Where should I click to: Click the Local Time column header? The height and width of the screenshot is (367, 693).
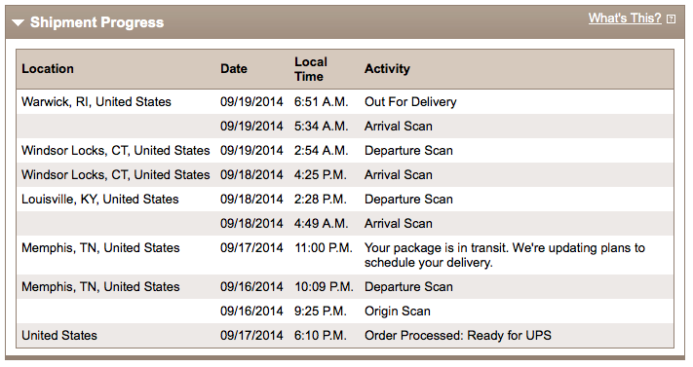tap(311, 69)
